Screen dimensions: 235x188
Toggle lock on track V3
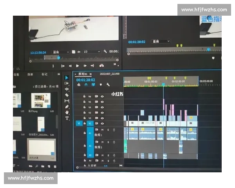click(x=84, y=112)
